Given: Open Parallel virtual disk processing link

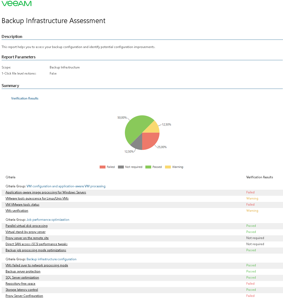Looking at the screenshot, I should pyautogui.click(x=27, y=226).
